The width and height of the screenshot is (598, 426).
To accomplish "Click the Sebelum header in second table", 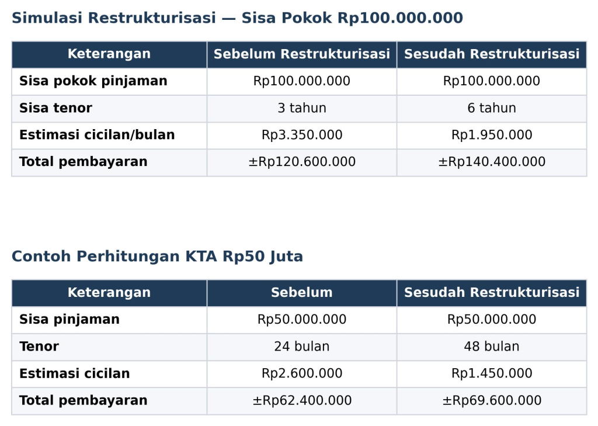I will pyautogui.click(x=302, y=293).
